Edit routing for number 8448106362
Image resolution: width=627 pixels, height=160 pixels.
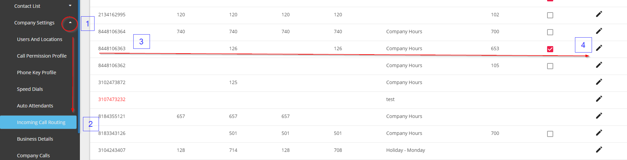[599, 65]
